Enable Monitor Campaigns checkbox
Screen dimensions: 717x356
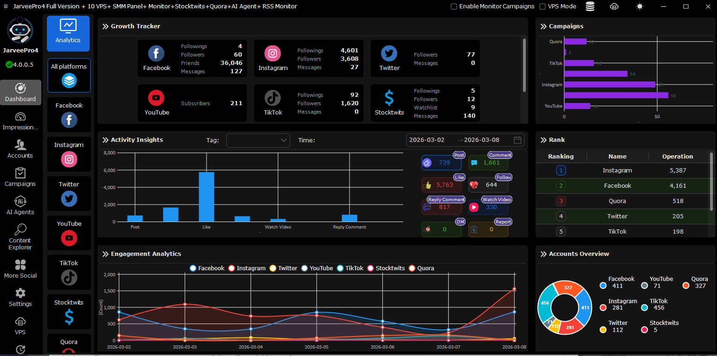[454, 6]
